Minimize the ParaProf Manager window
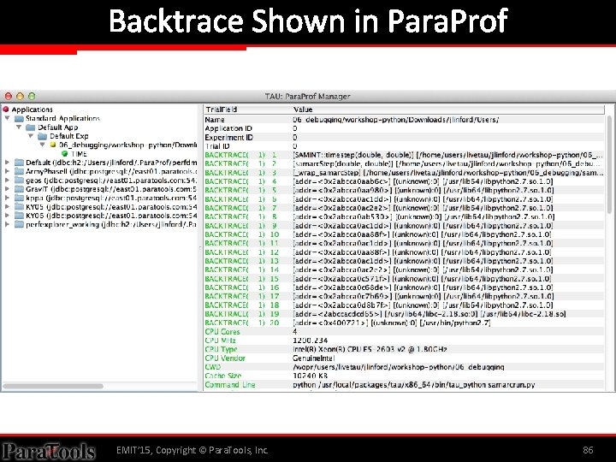This screenshot has height=462, width=616. tap(20, 96)
